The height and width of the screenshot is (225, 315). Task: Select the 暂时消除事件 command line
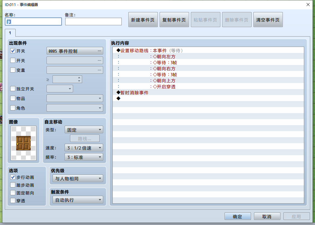click(208, 93)
